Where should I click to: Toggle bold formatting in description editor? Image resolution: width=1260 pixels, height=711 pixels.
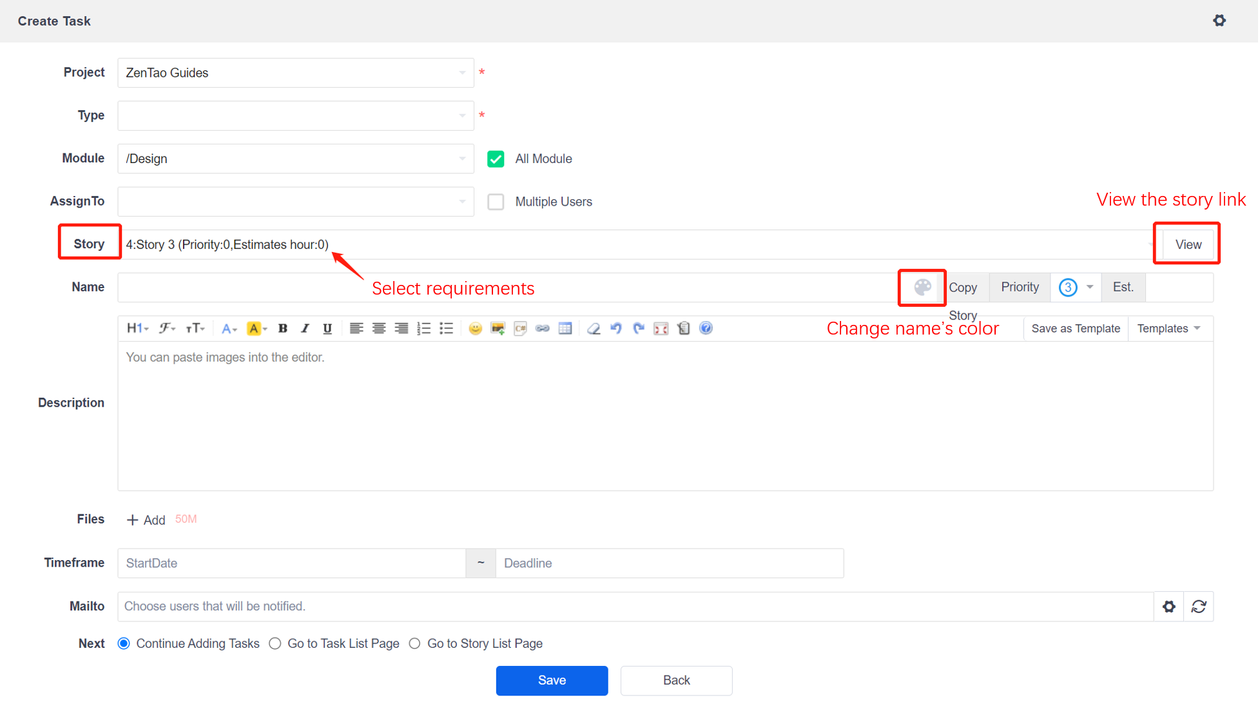point(282,329)
